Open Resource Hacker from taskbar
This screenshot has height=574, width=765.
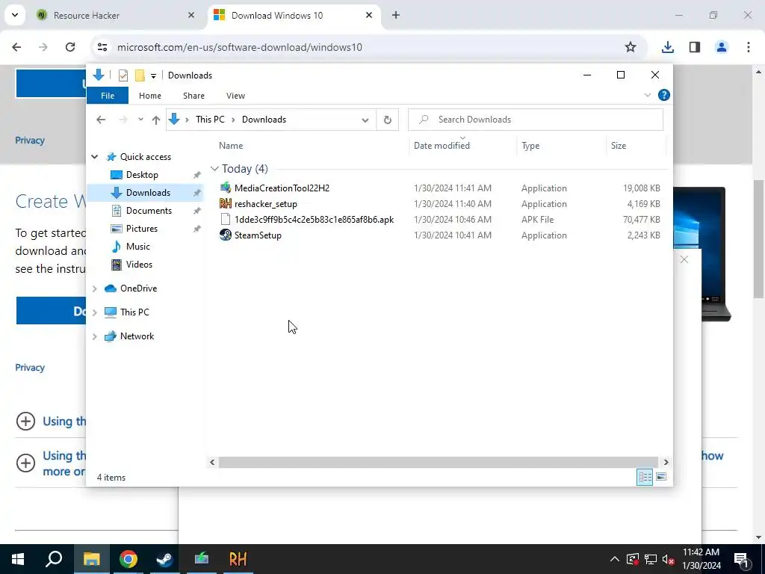pos(238,559)
